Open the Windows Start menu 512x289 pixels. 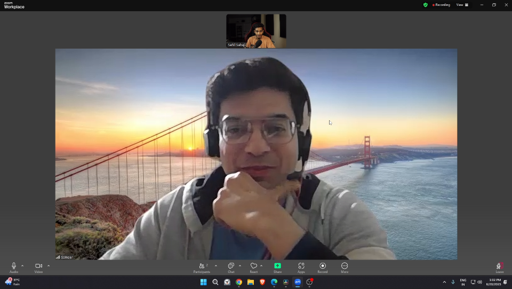(203, 282)
